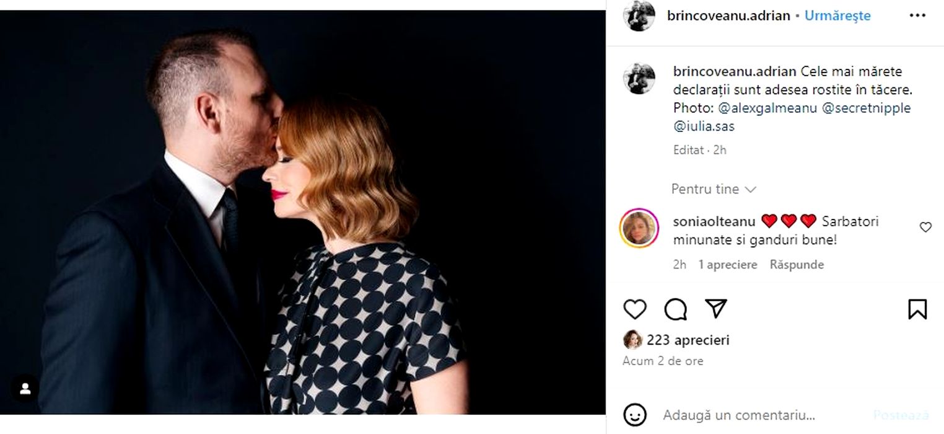
Task: Open brincoveanu.adrian profile from header username
Action: pyautogui.click(x=728, y=16)
